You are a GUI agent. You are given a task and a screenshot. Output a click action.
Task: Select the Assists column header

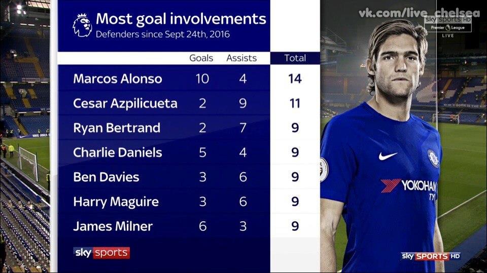(x=241, y=58)
